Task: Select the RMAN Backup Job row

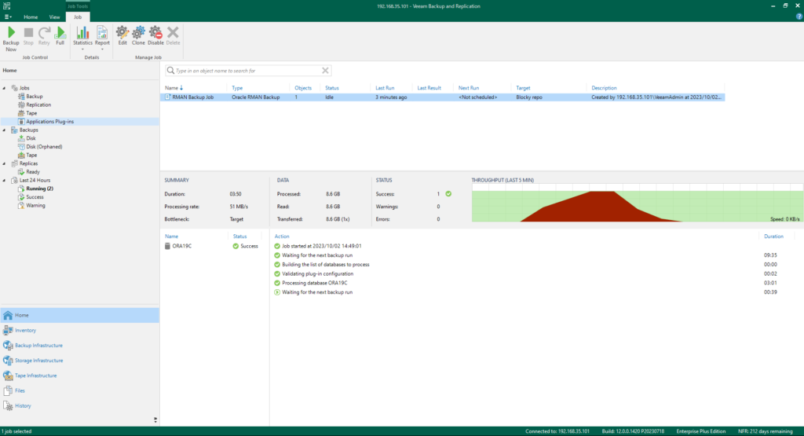Action: click(x=443, y=97)
